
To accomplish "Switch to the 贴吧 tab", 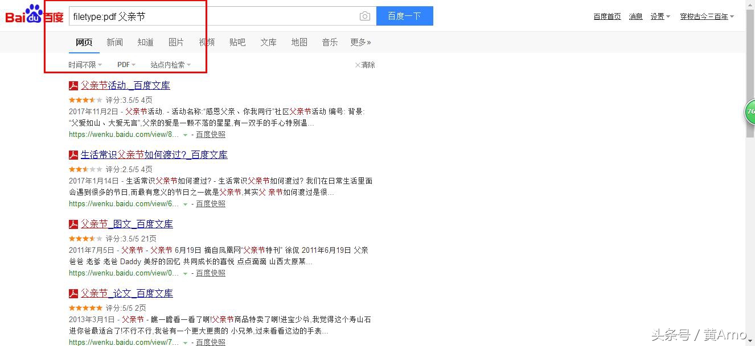I will point(237,42).
